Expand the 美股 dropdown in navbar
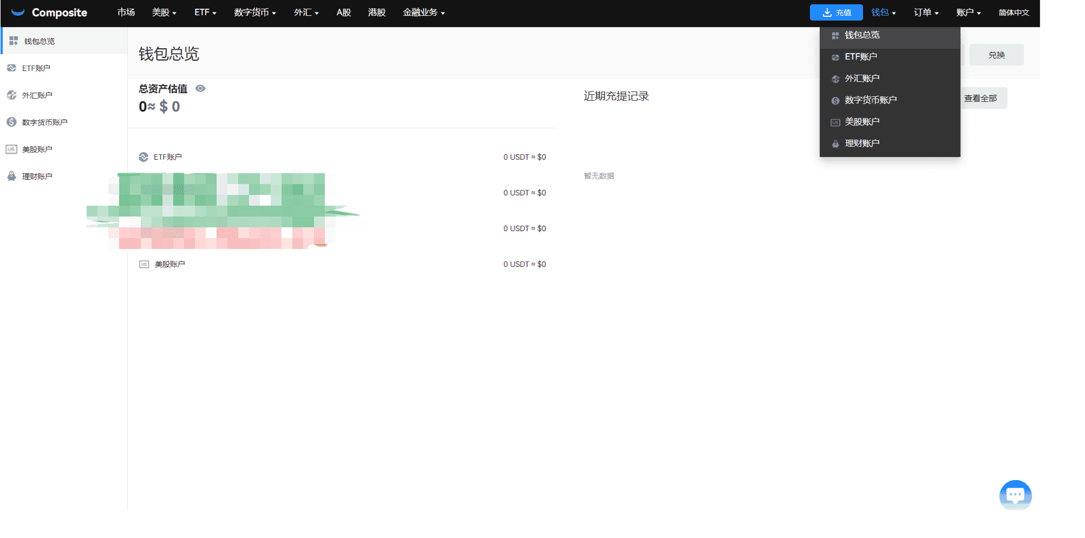The height and width of the screenshot is (538, 1085). (164, 12)
